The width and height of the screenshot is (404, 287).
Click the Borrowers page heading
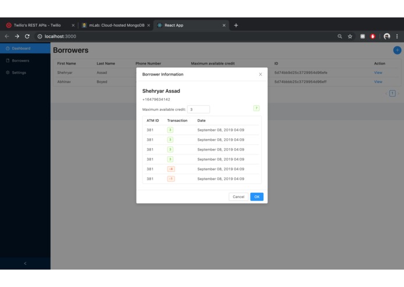(x=70, y=50)
